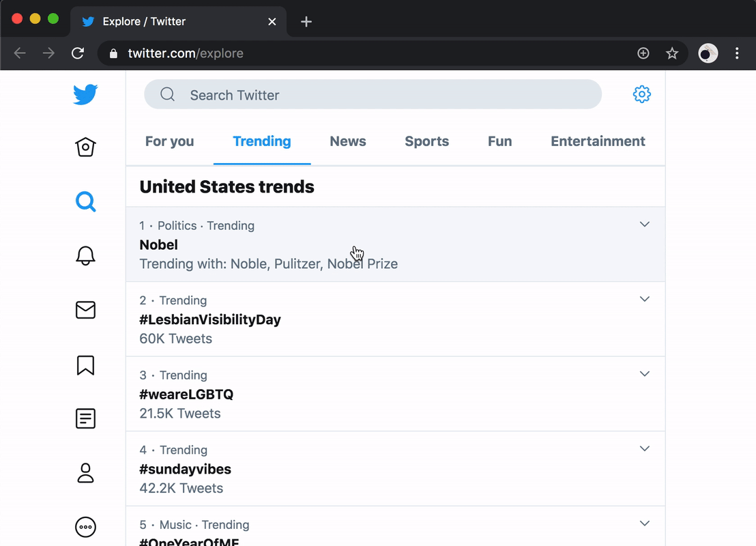Expand the #sundayvibes trend options
This screenshot has width=756, height=546.
coord(644,448)
